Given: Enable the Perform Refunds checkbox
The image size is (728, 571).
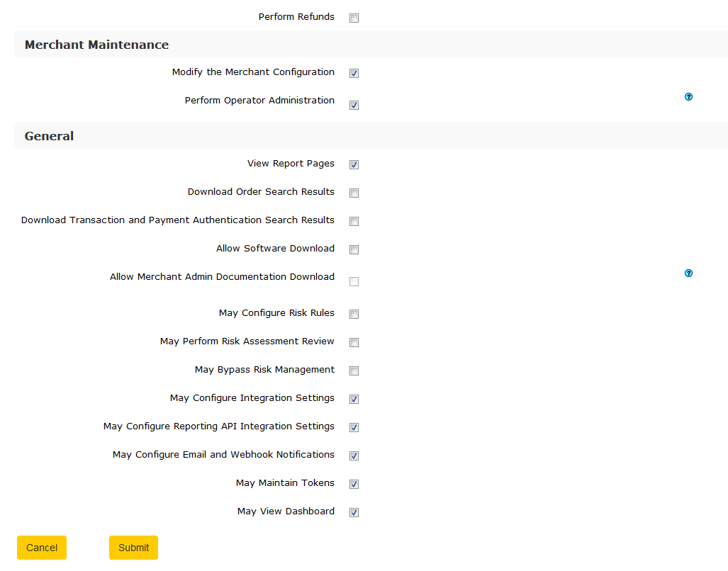Looking at the screenshot, I should [x=354, y=18].
